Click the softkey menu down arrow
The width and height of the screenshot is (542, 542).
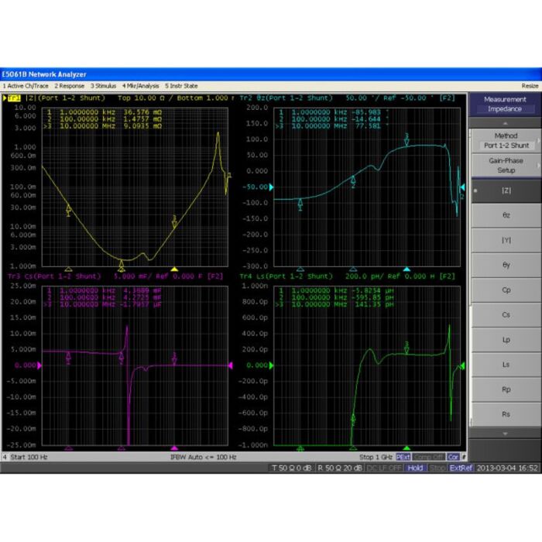tap(505, 434)
